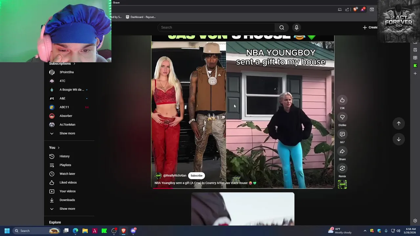
Task: Switch to the Dashboard - Payout browser tab
Action: (x=141, y=17)
